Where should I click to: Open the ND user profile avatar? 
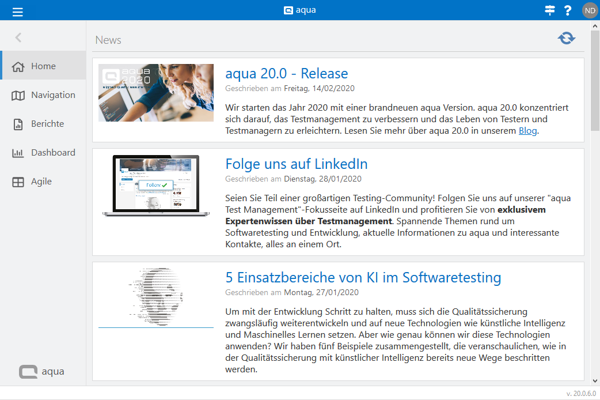click(590, 10)
